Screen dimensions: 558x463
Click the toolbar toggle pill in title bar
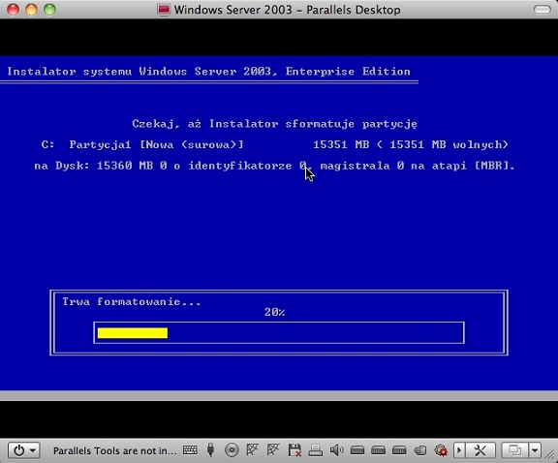pos(542,10)
